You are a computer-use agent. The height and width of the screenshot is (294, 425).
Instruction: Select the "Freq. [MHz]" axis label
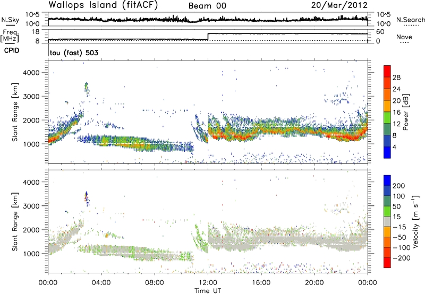coord(10,36)
